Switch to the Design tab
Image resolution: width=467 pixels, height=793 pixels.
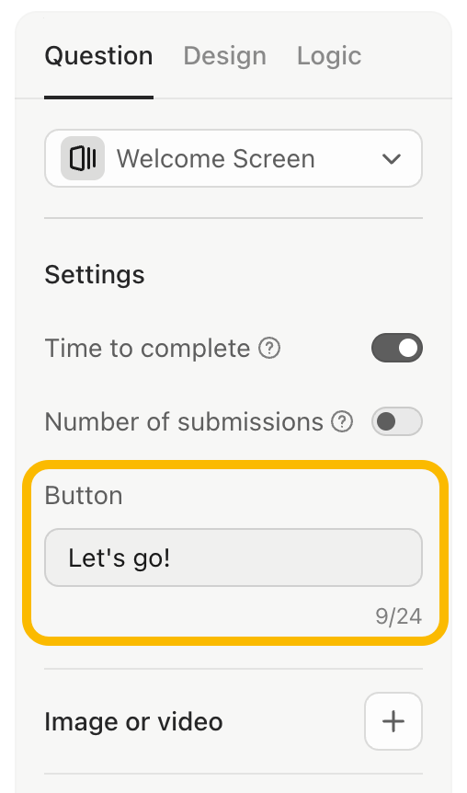(x=224, y=55)
